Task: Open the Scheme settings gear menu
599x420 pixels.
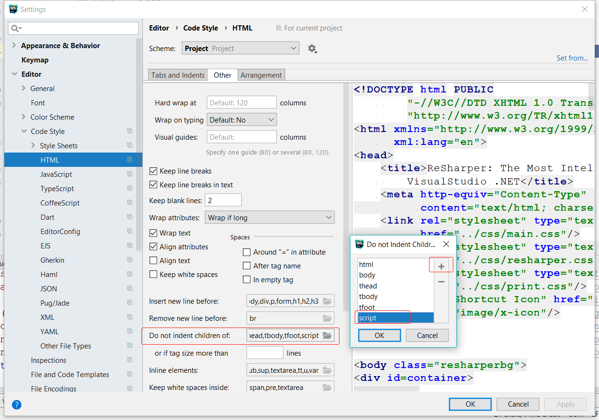Action: coord(312,48)
